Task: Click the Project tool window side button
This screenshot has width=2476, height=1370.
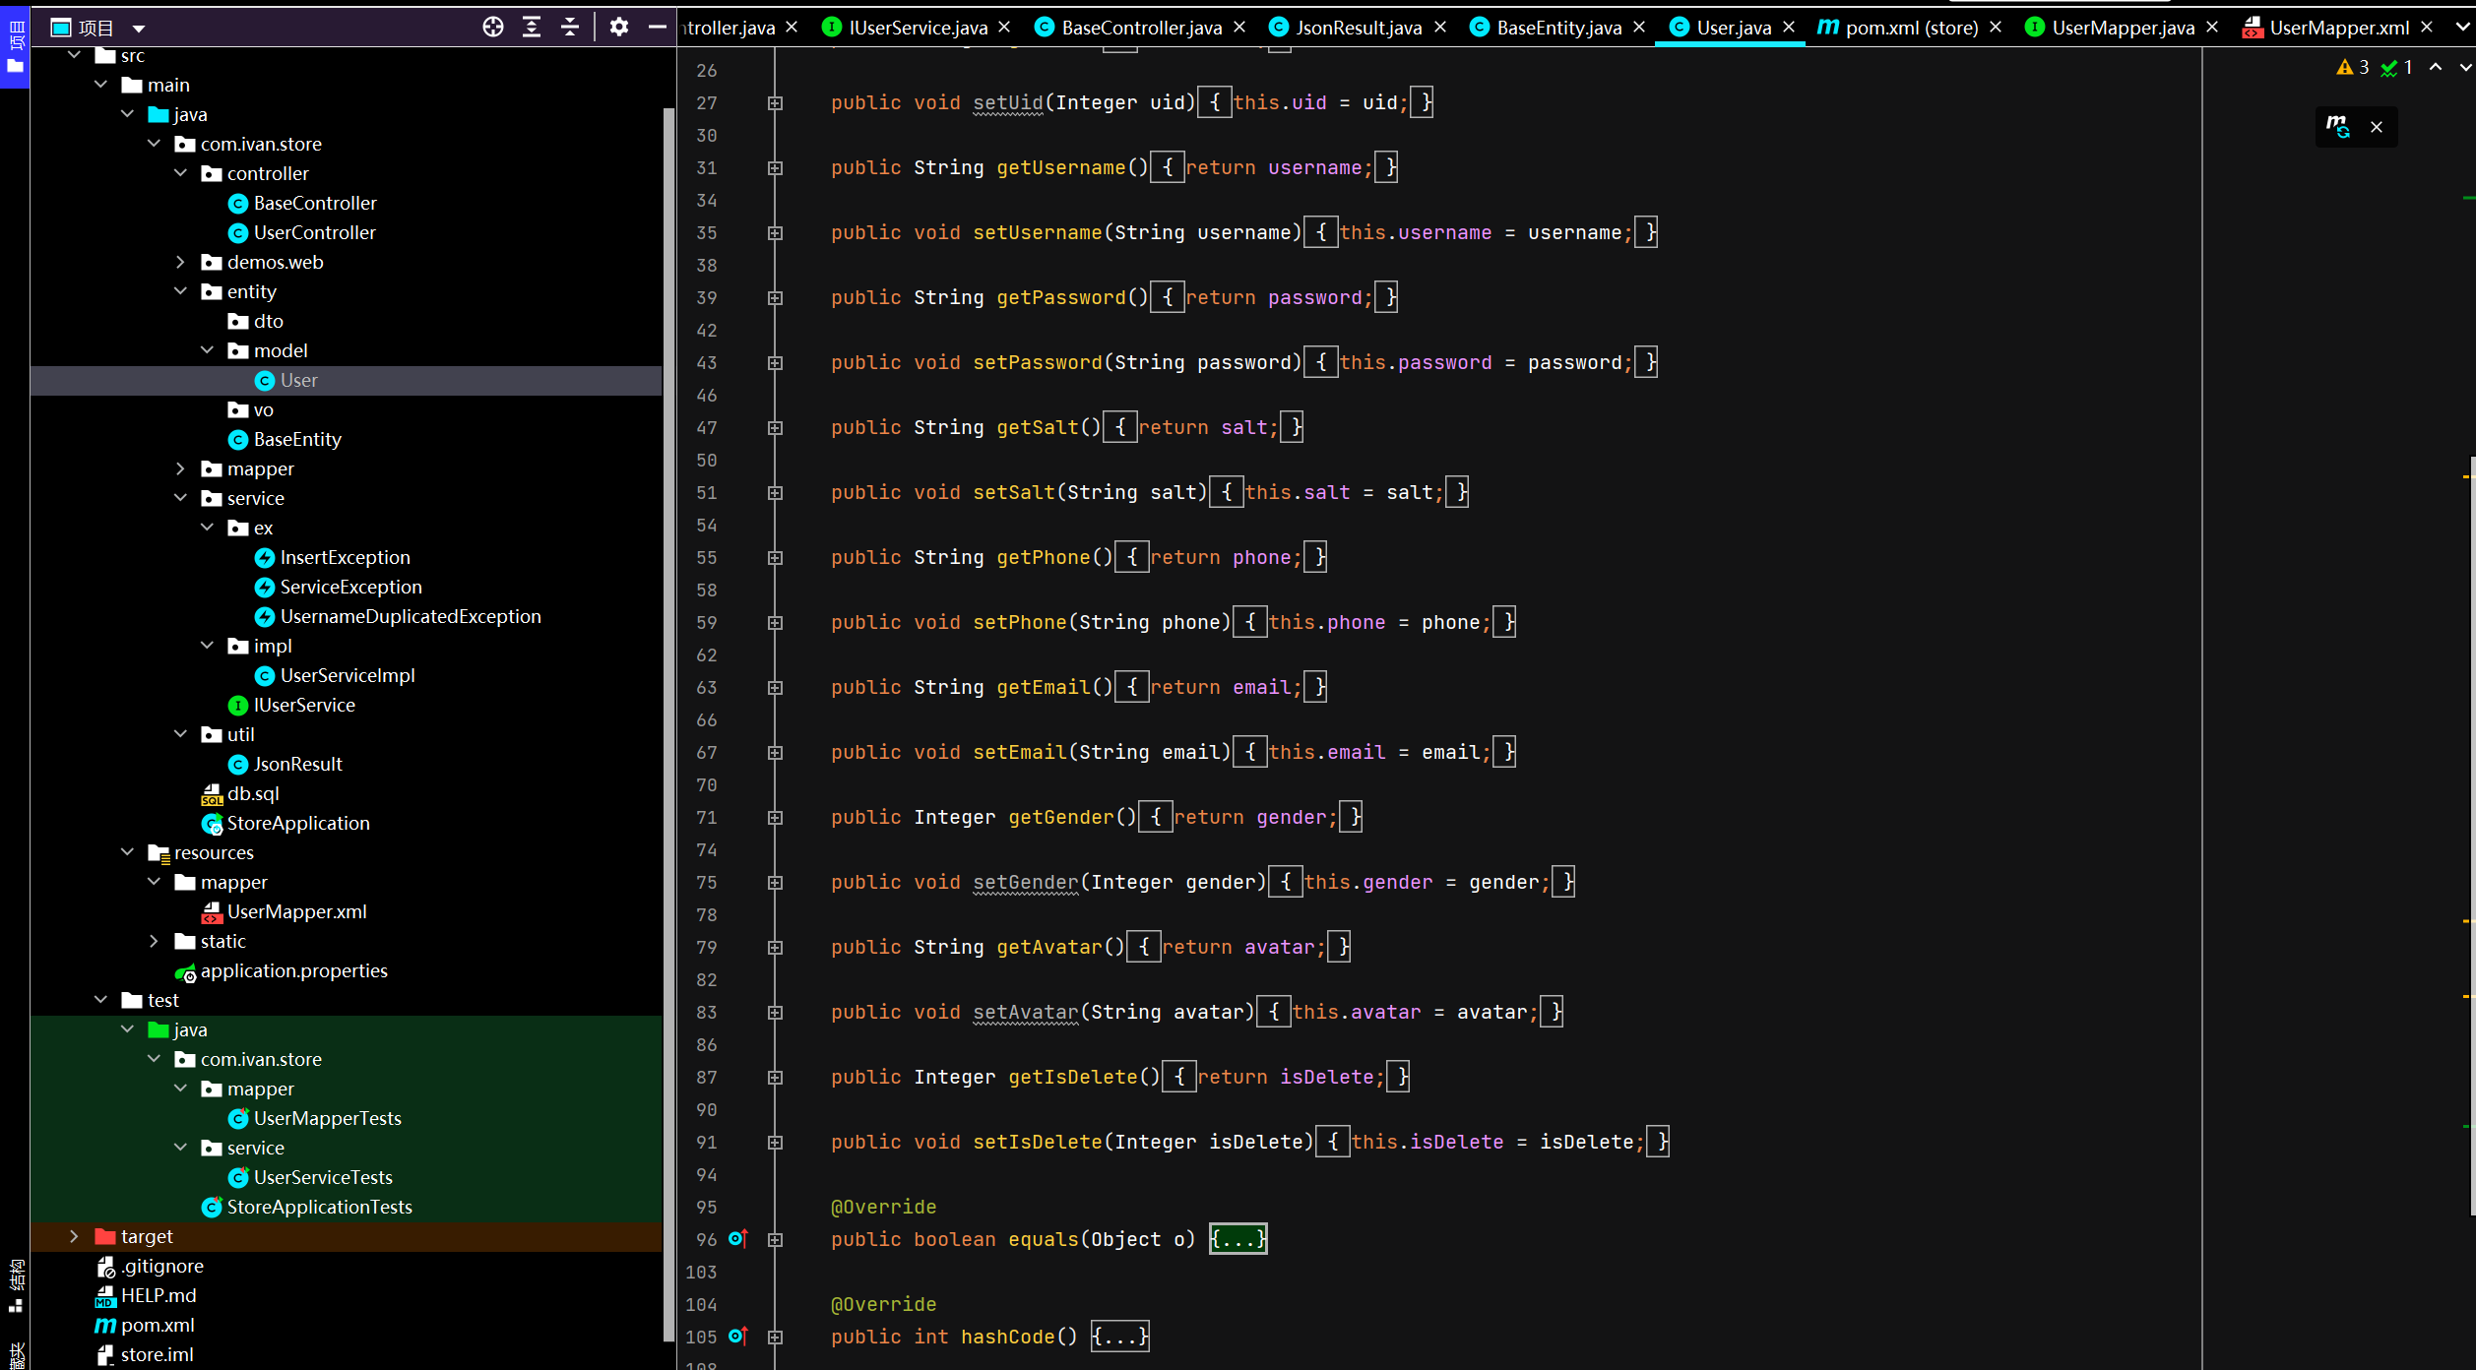Action: click(15, 47)
